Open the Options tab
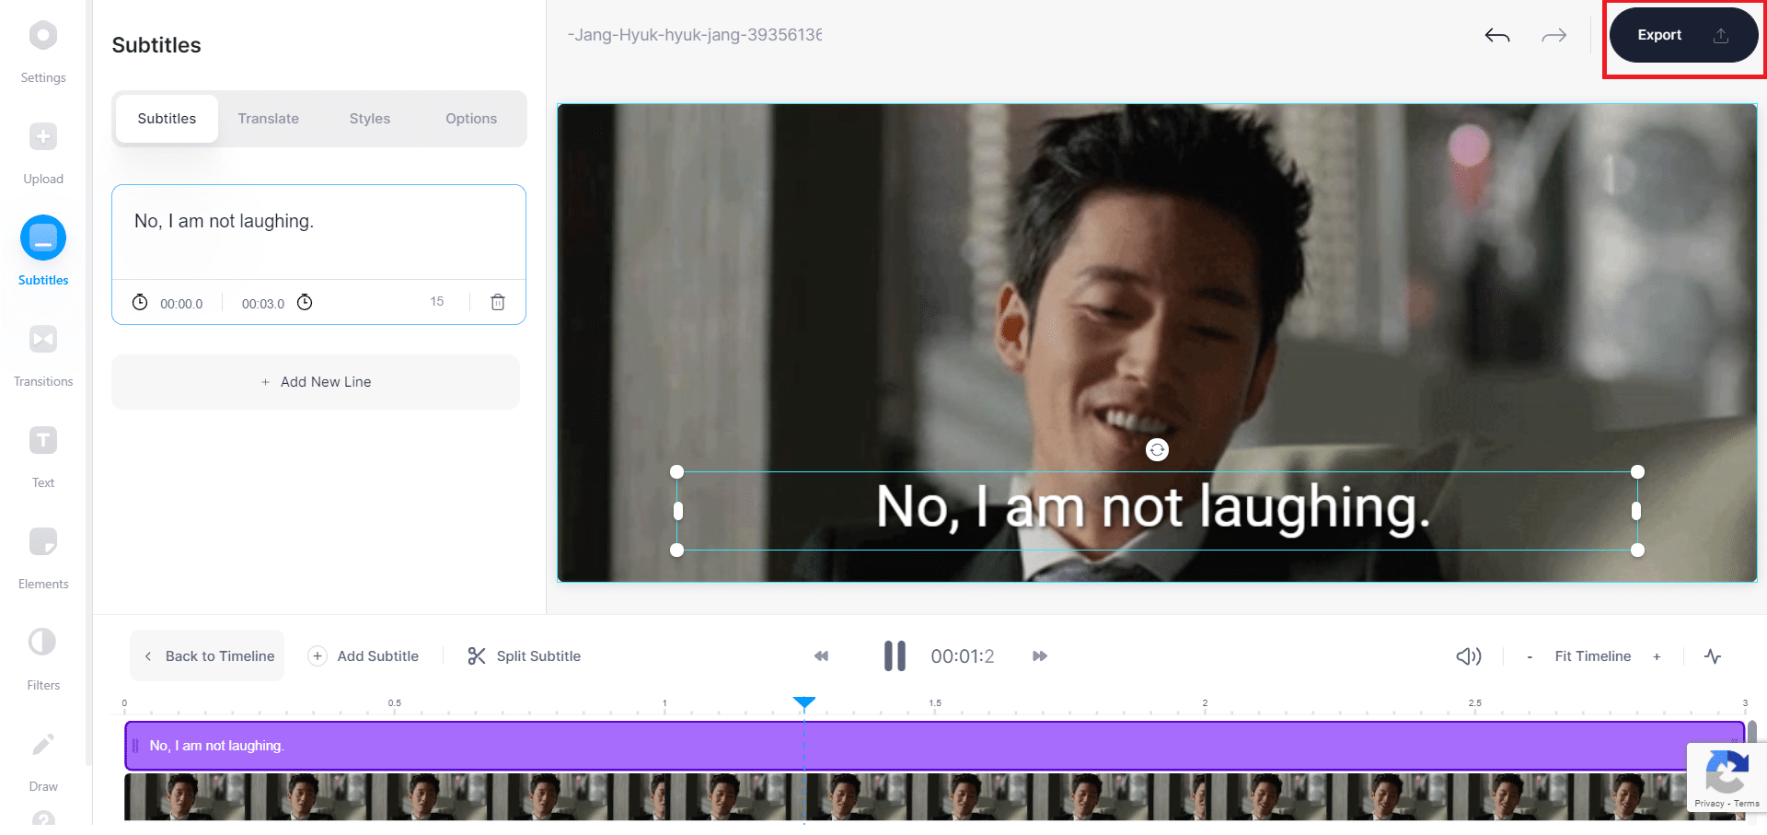The width and height of the screenshot is (1767, 835). tap(470, 119)
